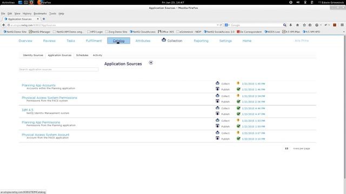Open the Physical Access System Permissions link
The image size is (346, 194).
pos(49,98)
